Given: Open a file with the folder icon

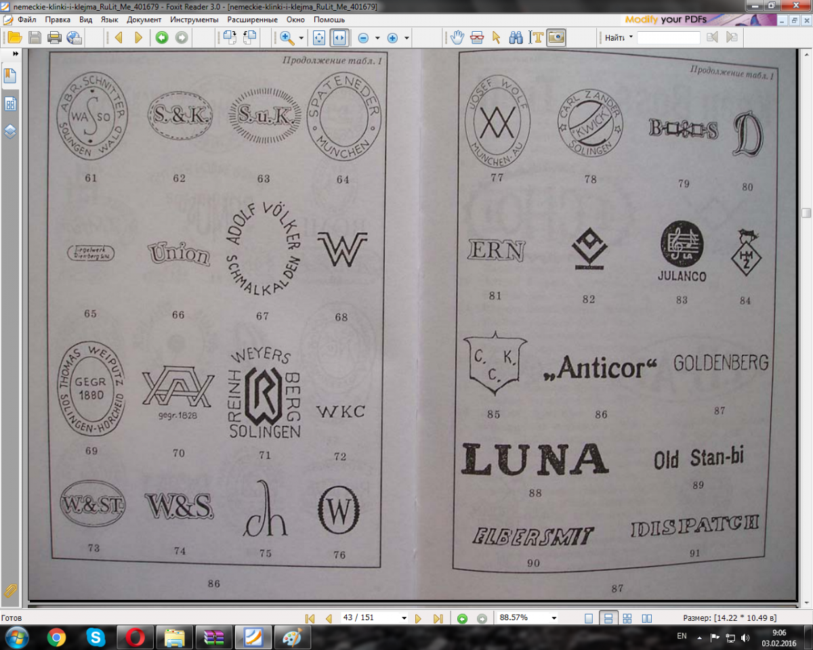Looking at the screenshot, I should pyautogui.click(x=14, y=38).
